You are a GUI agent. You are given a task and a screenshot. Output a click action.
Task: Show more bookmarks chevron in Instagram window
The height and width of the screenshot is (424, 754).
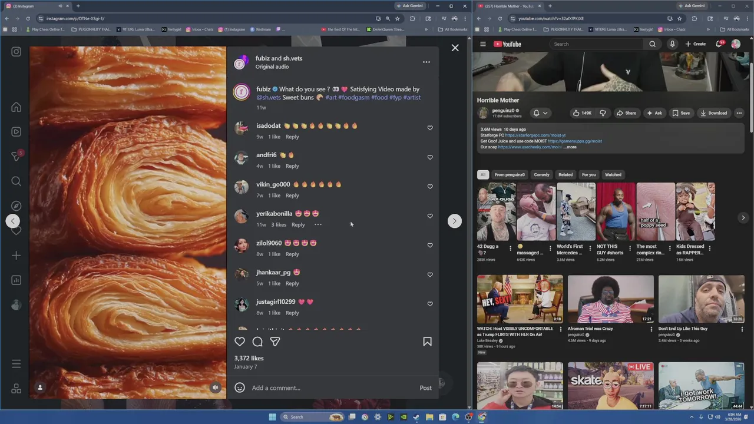pyautogui.click(x=426, y=29)
